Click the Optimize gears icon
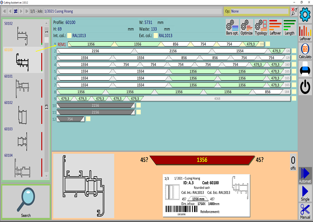Viewport: 313px width, 222px height. [247, 28]
